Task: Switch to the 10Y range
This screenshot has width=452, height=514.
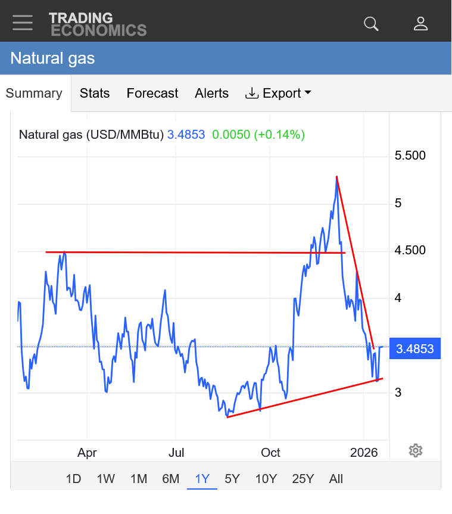Action: coord(266,479)
